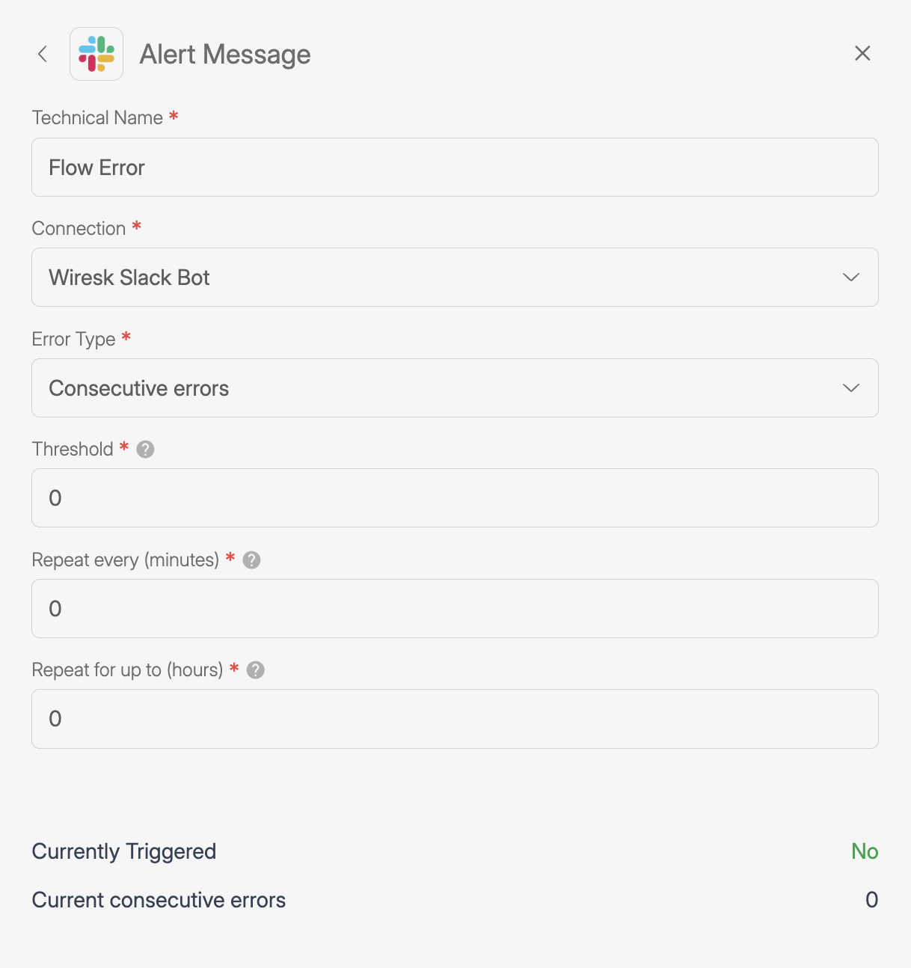Click the Currently Triggered 'No' status
Viewport: 911px width, 968px height.
(x=865, y=851)
